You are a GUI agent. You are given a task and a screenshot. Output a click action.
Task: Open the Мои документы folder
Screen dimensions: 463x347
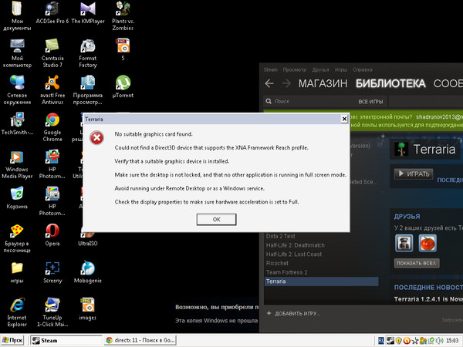17,16
